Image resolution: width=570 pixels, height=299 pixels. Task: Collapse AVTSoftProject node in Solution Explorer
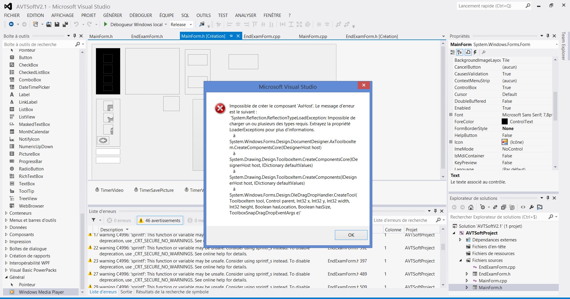pyautogui.click(x=454, y=233)
